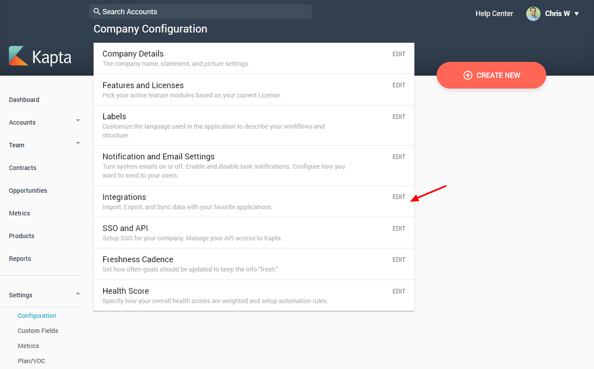Click Chris W profile avatar
The width and height of the screenshot is (594, 369).
[x=533, y=14]
